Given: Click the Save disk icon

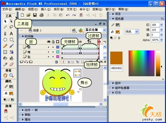Looking at the screenshot, I should pyautogui.click(x=35, y=15).
